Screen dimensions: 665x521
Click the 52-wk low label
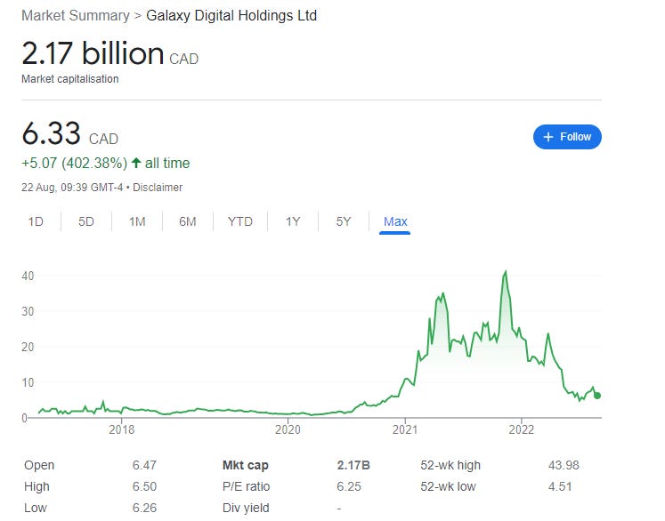pos(448,486)
